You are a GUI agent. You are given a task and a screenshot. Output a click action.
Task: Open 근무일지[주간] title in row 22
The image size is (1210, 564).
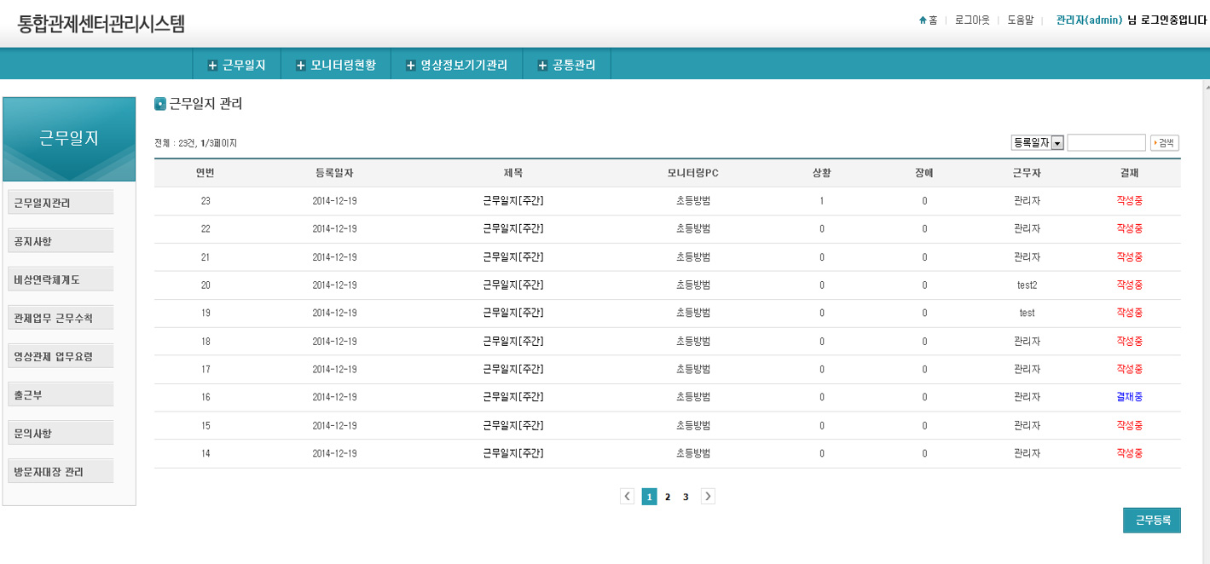pos(513,229)
